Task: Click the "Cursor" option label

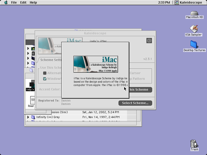Action: click(135, 73)
